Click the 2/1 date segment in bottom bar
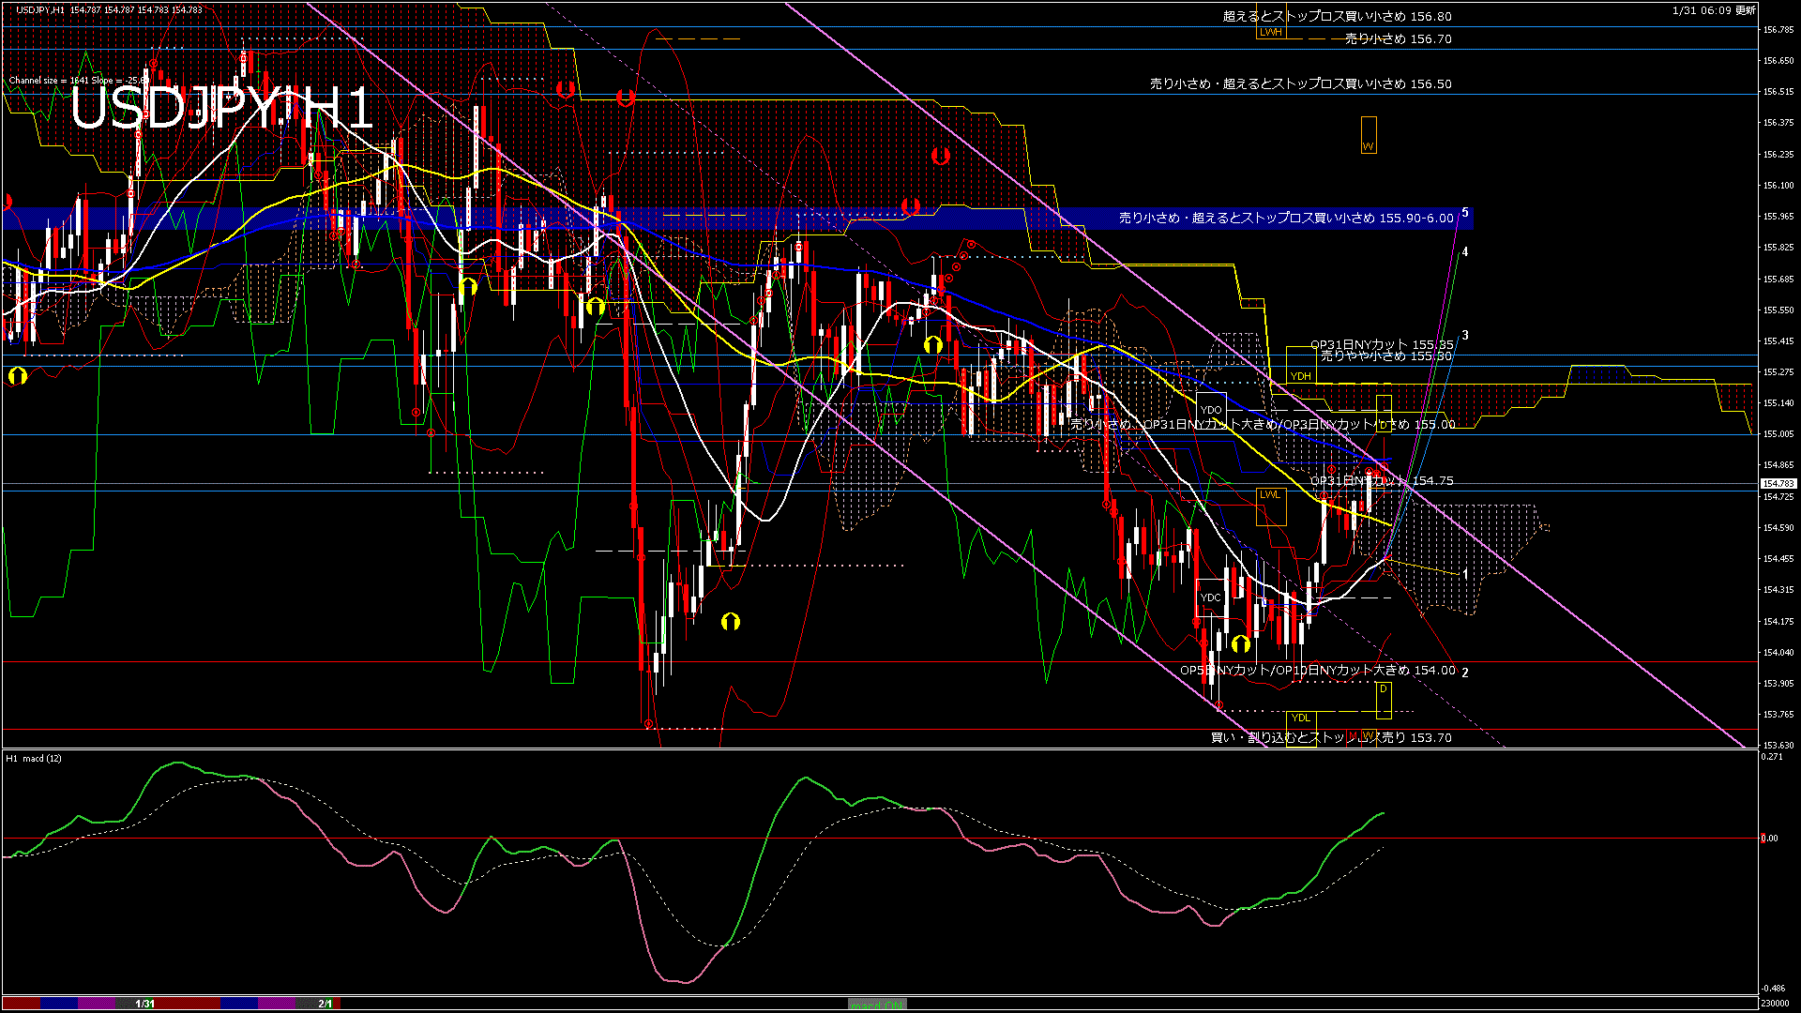The image size is (1801, 1013). [x=325, y=1004]
